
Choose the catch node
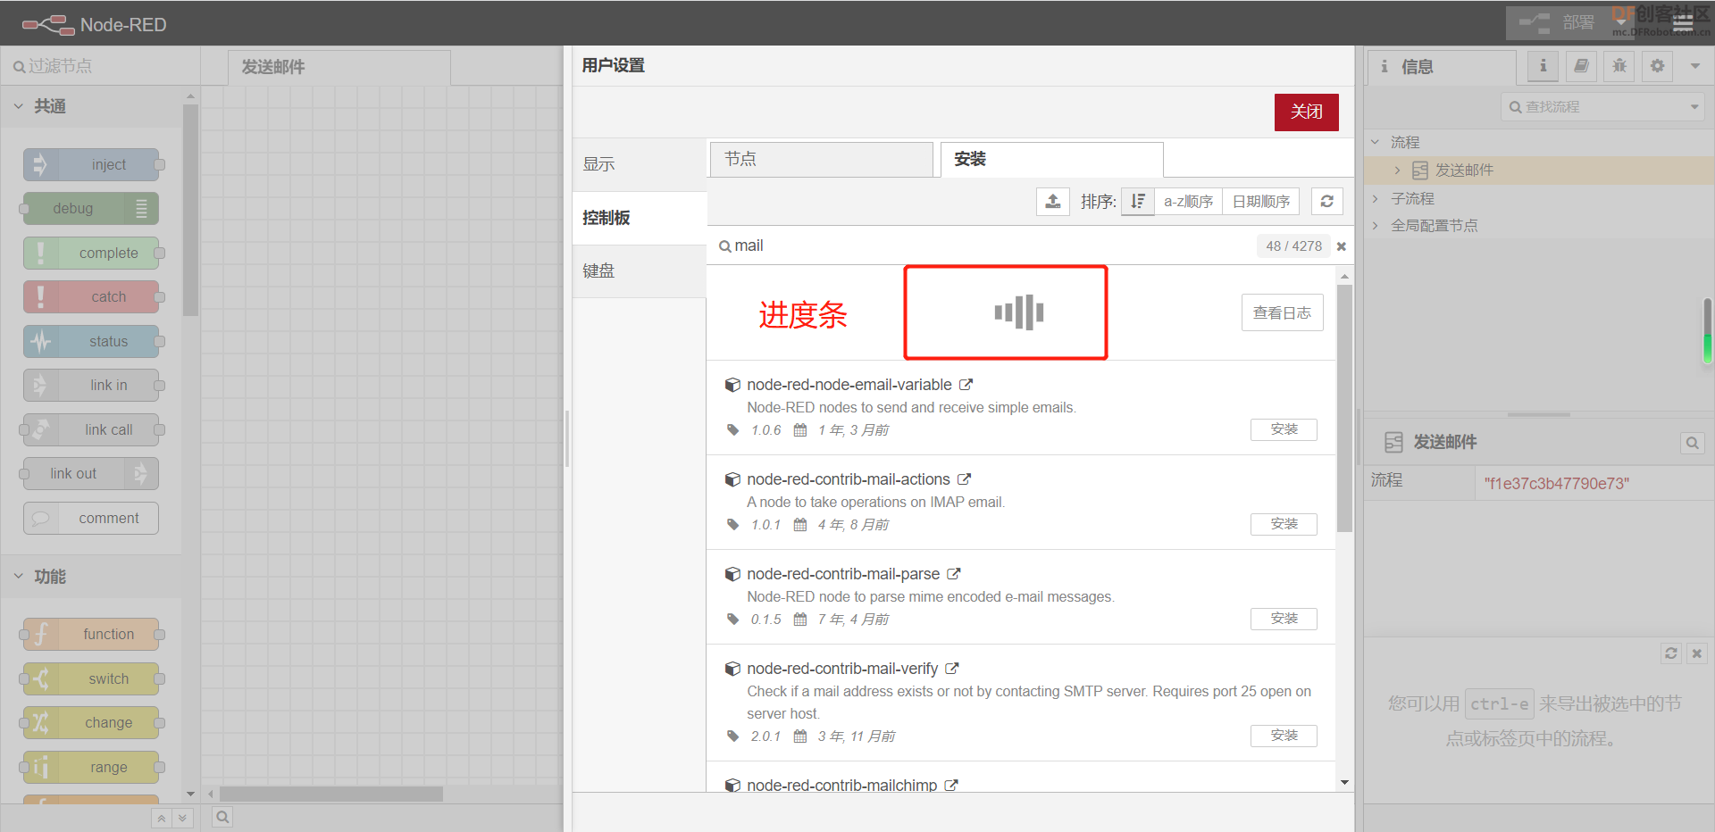point(91,296)
